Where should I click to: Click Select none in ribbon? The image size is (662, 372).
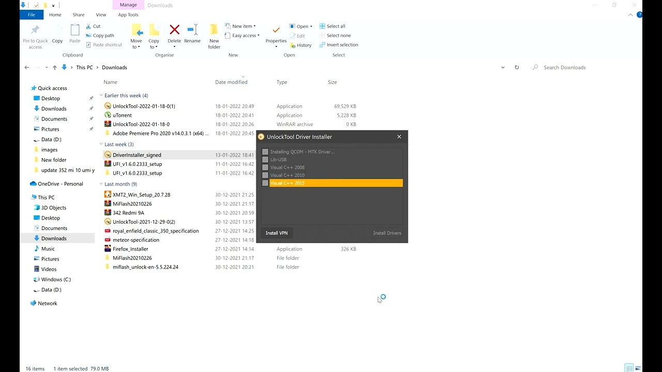[335, 36]
